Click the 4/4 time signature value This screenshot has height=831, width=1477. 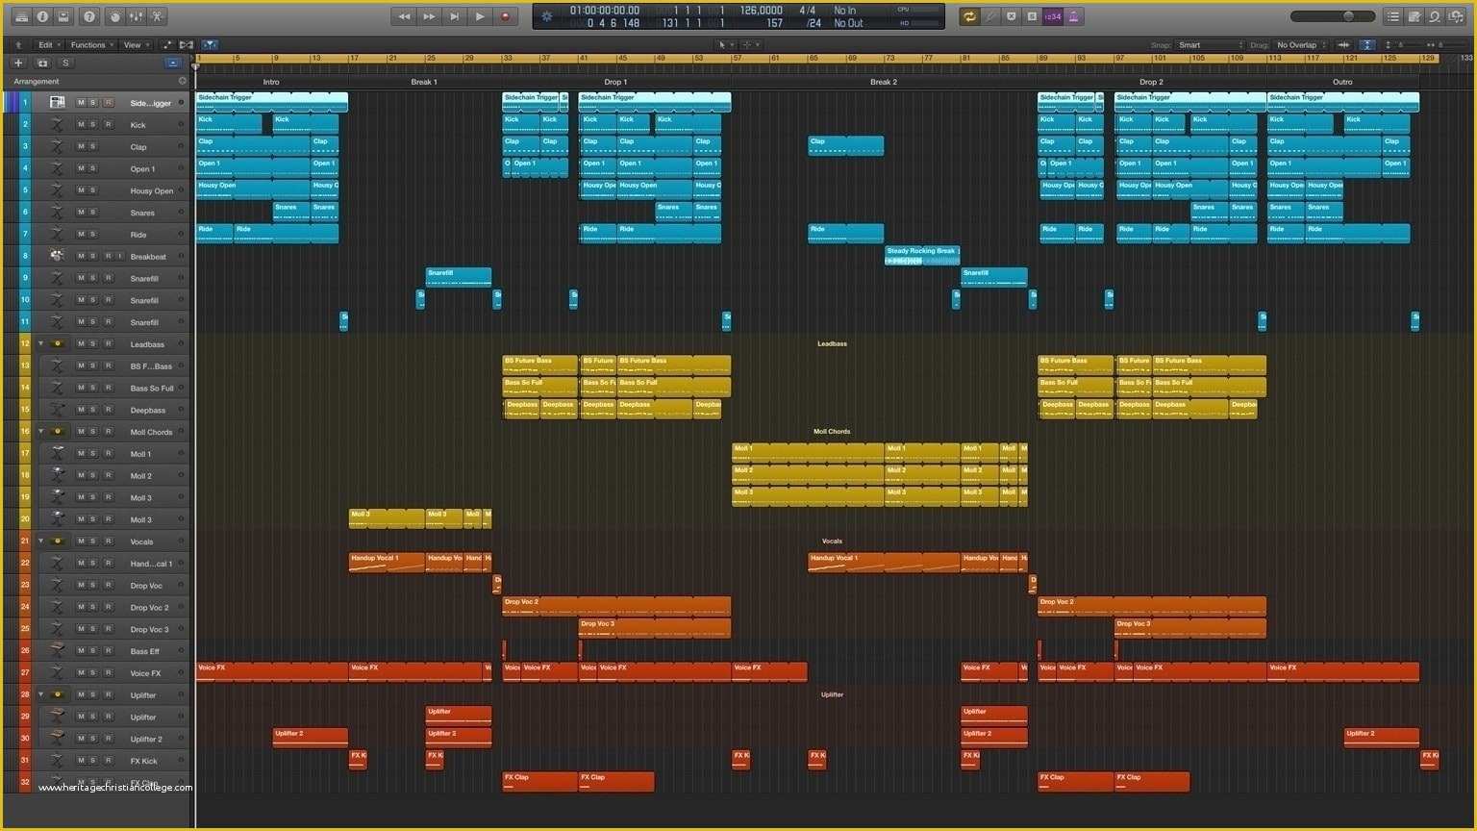tap(808, 11)
